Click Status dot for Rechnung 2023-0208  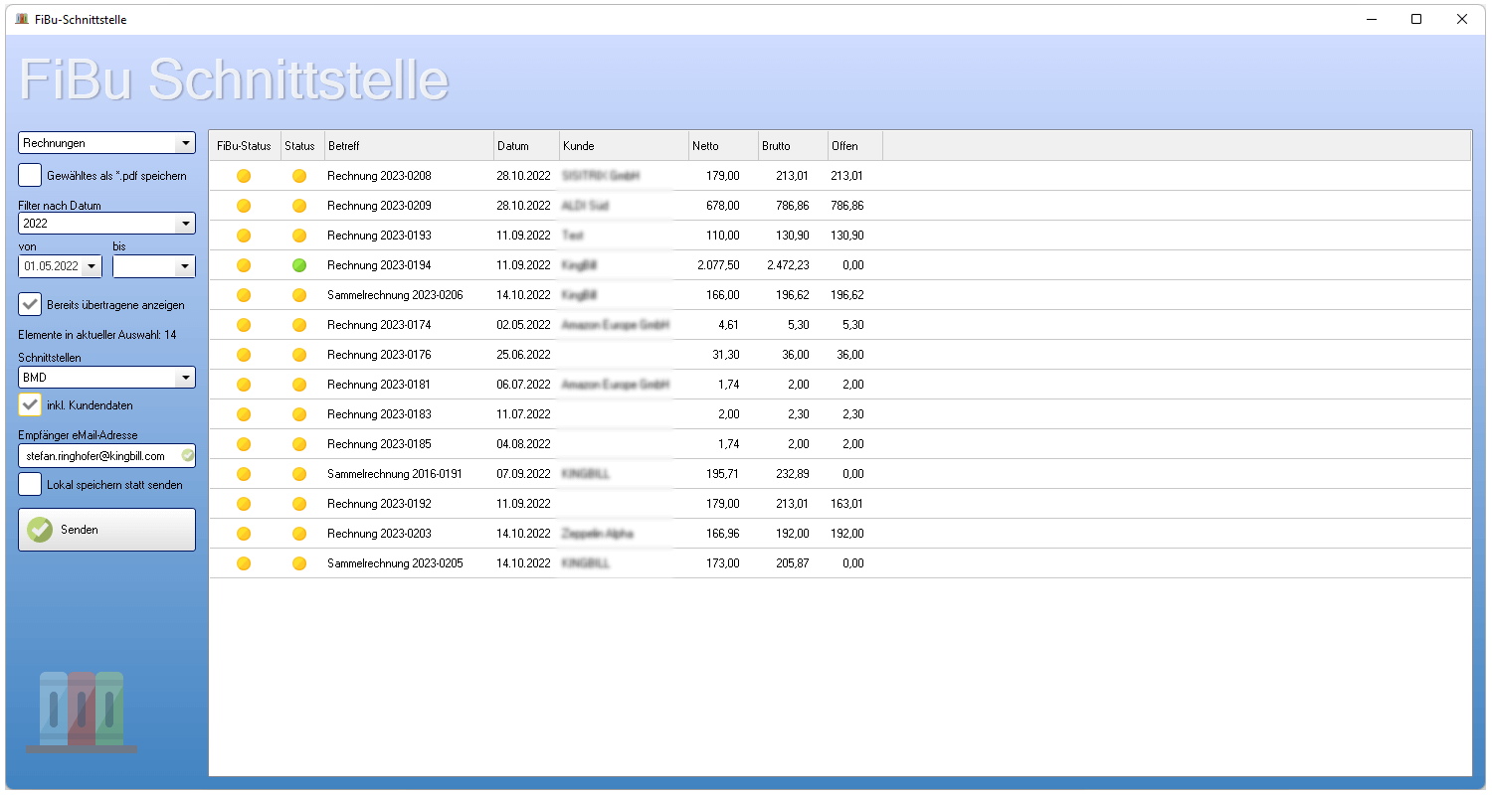click(299, 176)
